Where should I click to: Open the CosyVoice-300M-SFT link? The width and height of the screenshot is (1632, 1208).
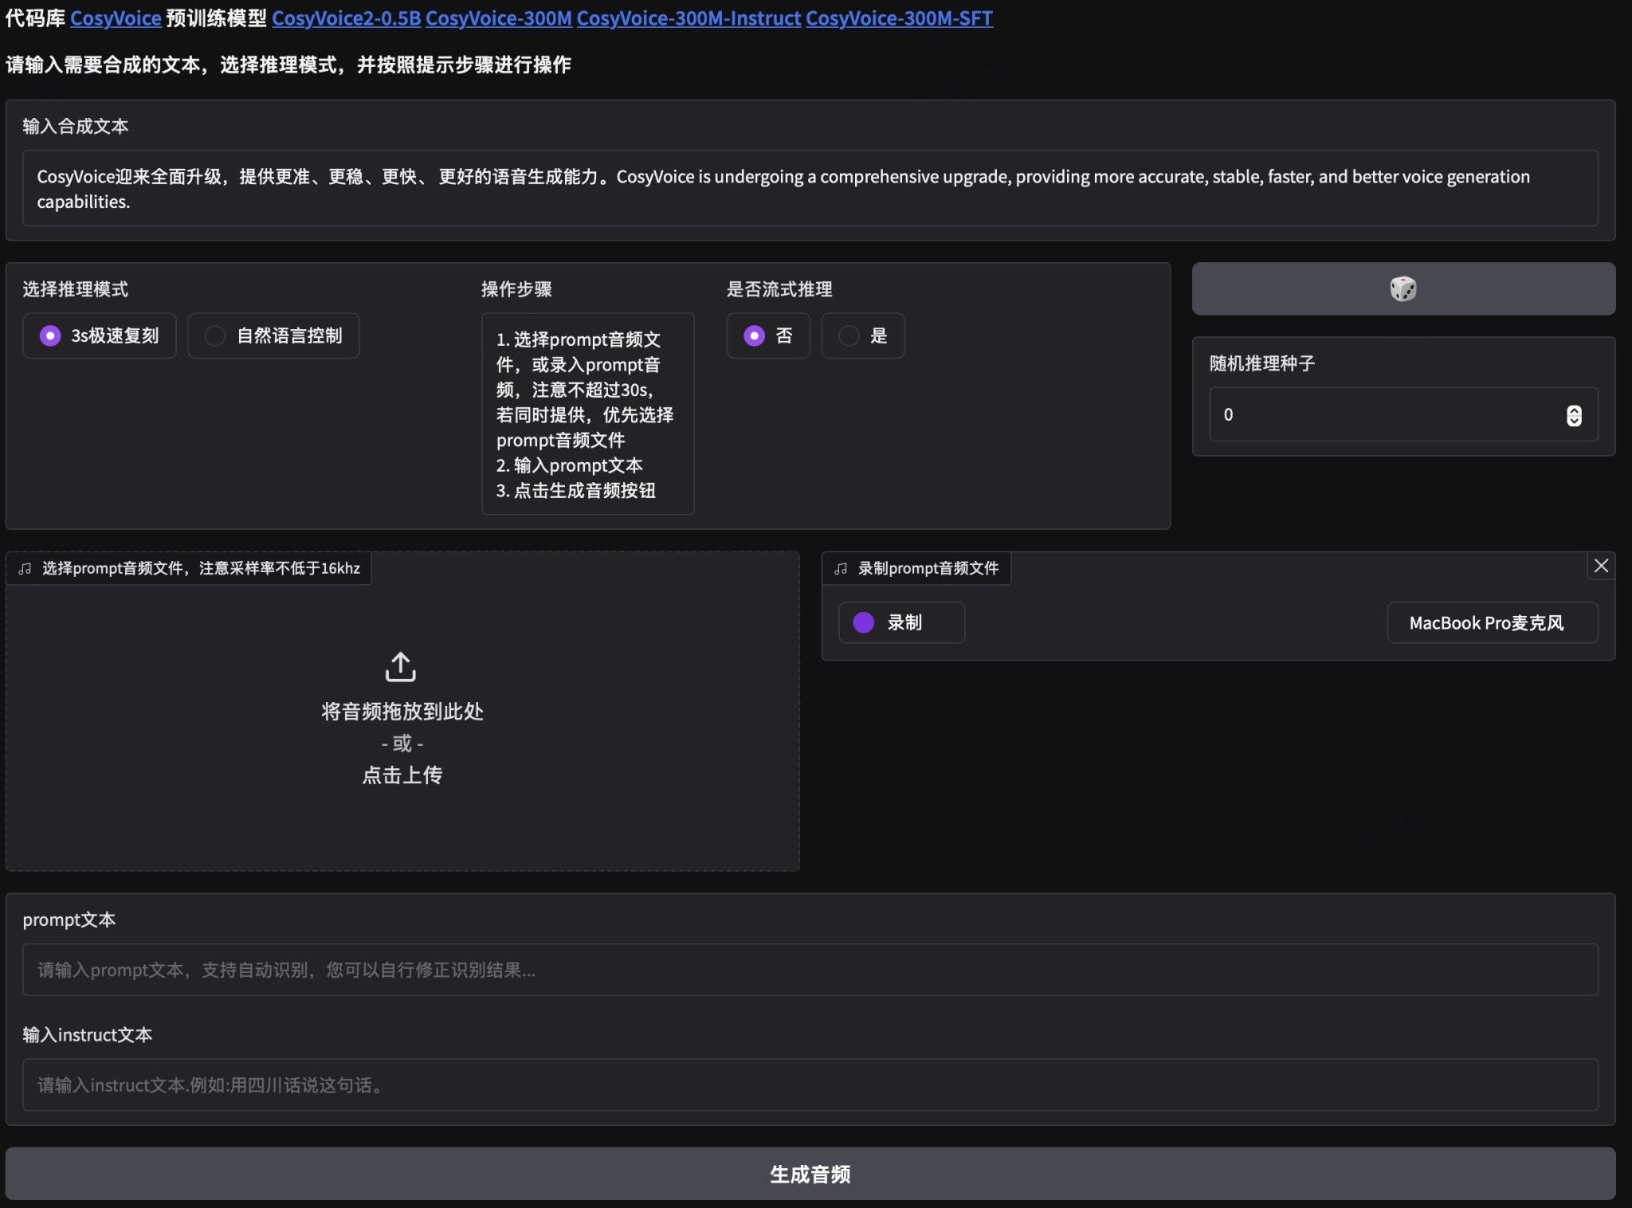click(x=899, y=18)
